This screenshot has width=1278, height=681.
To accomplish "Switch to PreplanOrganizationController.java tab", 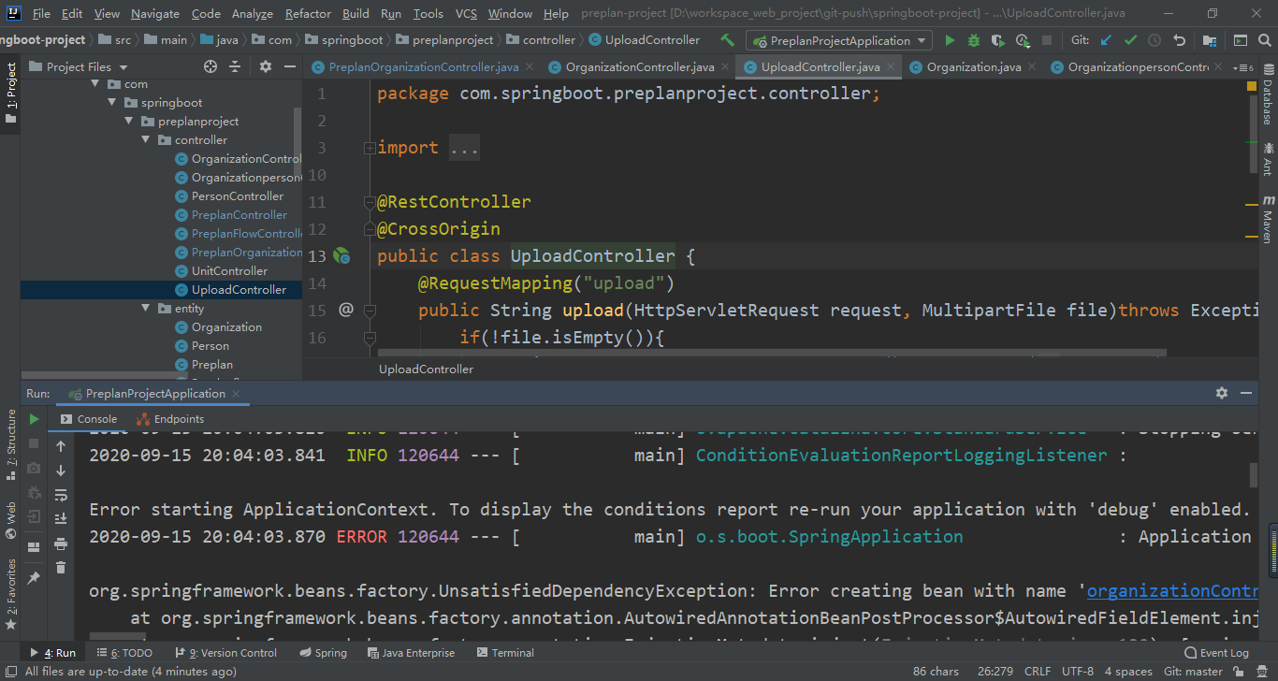I will [x=423, y=67].
